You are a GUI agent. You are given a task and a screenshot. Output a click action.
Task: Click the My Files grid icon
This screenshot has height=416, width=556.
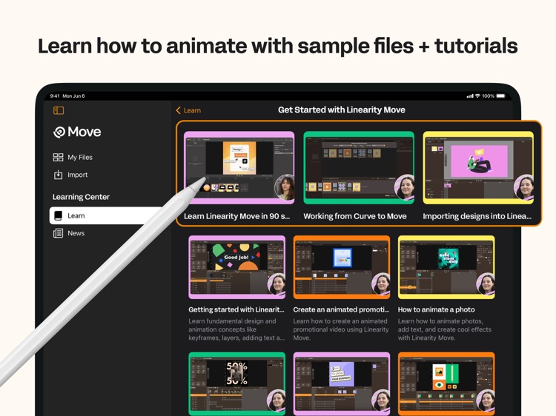click(x=58, y=157)
